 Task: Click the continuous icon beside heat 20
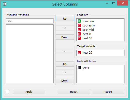[x=79, y=53]
